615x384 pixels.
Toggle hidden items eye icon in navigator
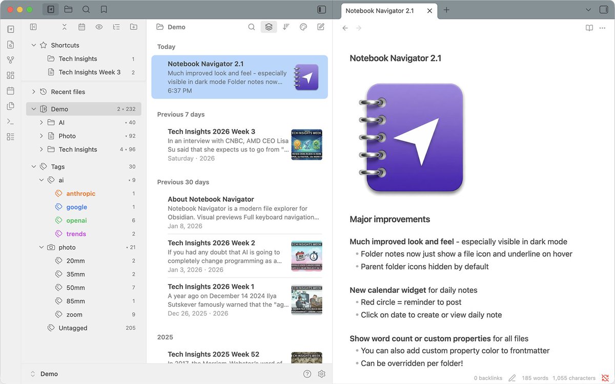(x=99, y=27)
